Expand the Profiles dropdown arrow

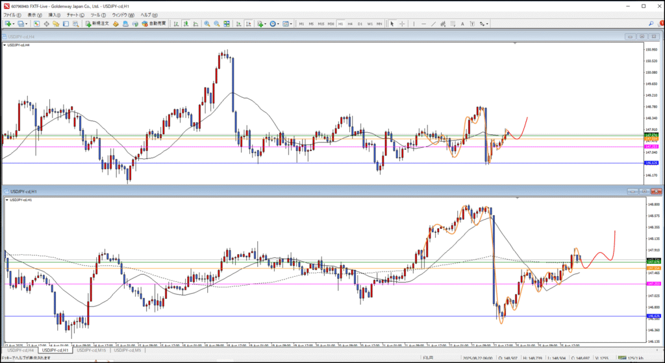(x=26, y=24)
